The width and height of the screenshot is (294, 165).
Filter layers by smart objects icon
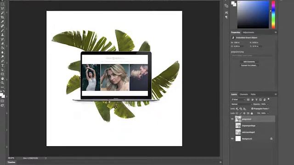click(x=265, y=99)
